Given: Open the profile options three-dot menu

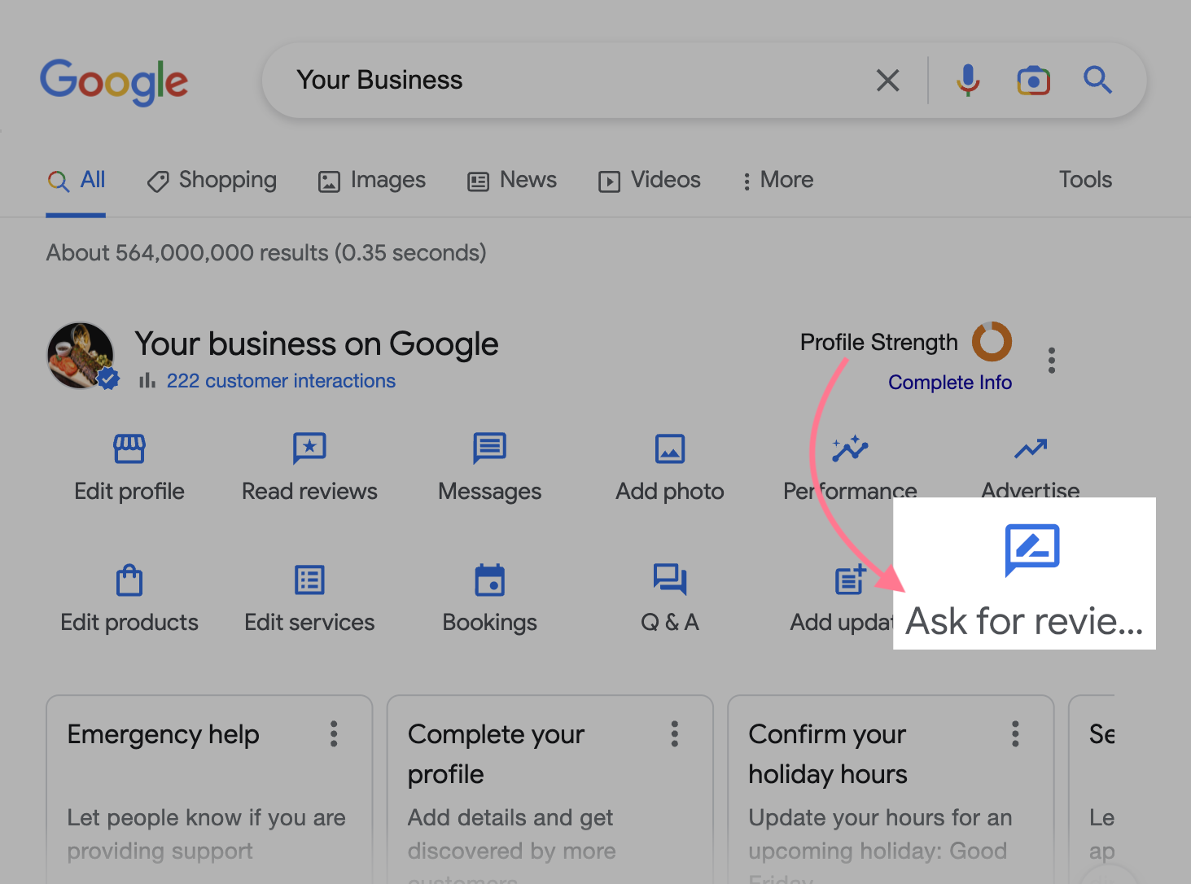Looking at the screenshot, I should [1051, 359].
